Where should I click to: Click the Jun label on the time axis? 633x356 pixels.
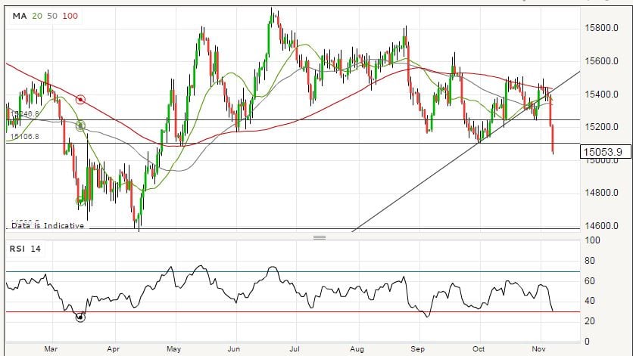pos(234,349)
